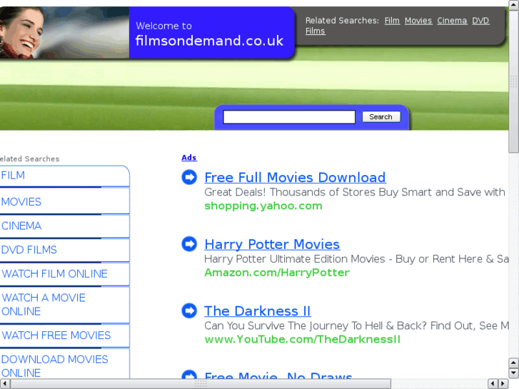Click the Ads label link
This screenshot has width=519, height=389.
click(x=189, y=158)
